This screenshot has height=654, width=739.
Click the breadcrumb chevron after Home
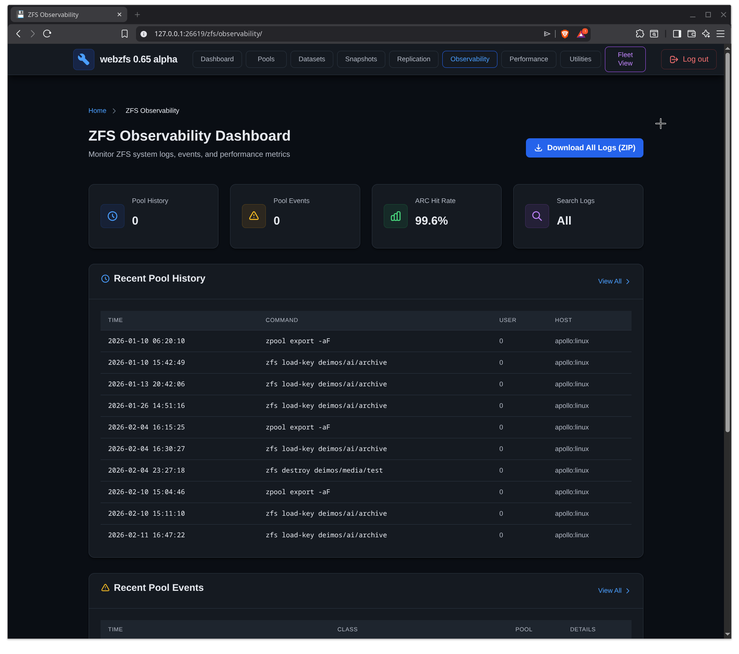click(114, 111)
